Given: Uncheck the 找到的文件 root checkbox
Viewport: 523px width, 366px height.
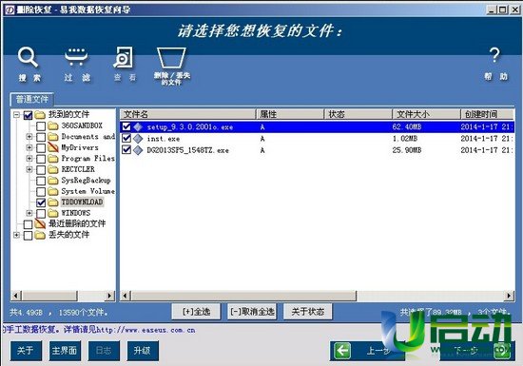Looking at the screenshot, I should click(28, 115).
